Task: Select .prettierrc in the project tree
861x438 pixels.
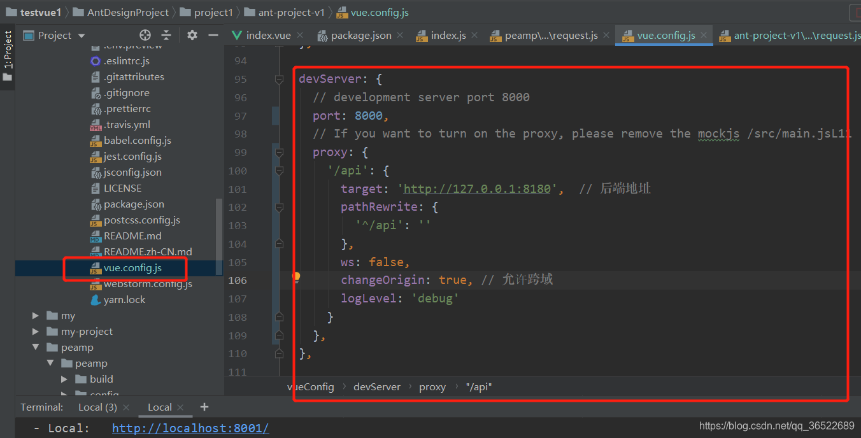Action: pyautogui.click(x=127, y=109)
